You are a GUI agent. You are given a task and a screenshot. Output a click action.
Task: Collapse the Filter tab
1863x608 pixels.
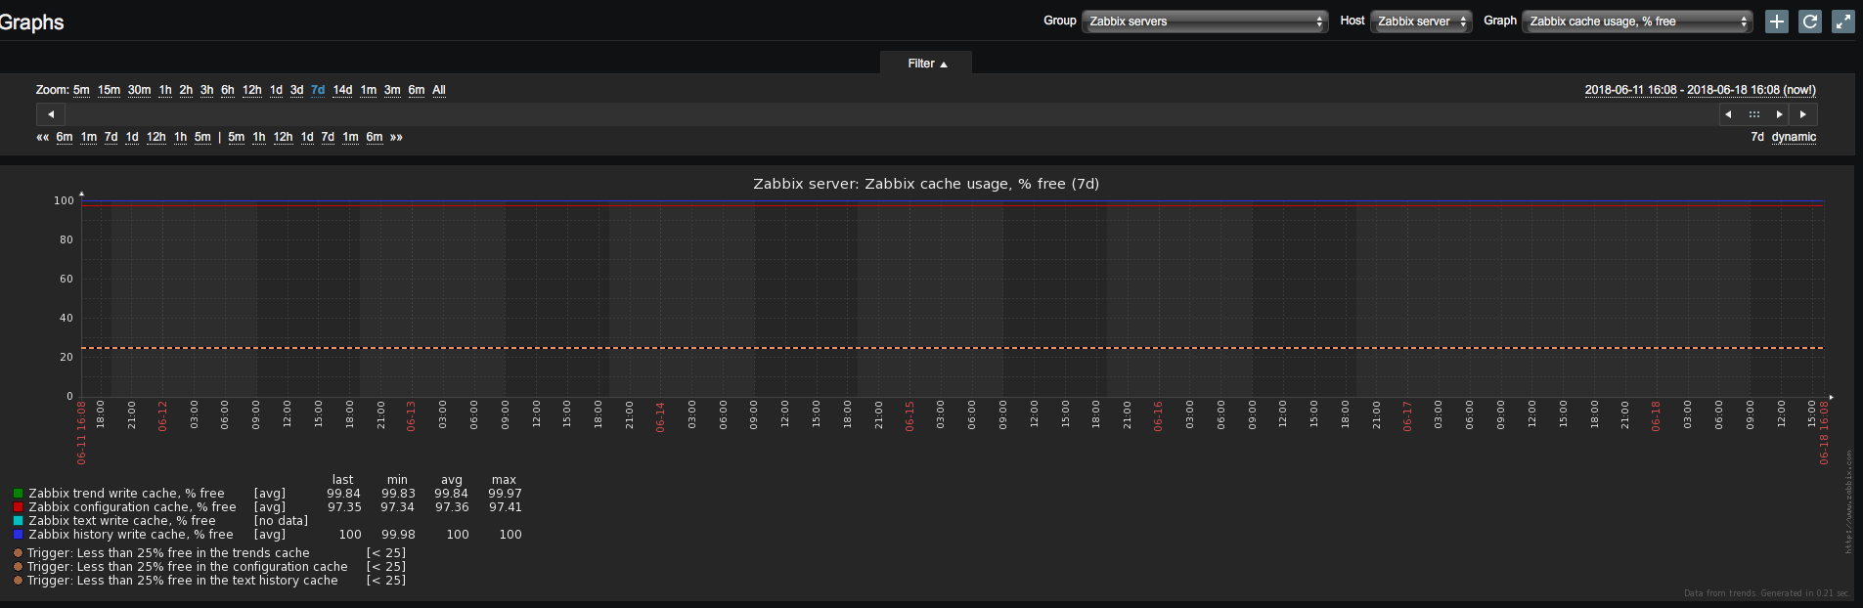click(x=926, y=64)
